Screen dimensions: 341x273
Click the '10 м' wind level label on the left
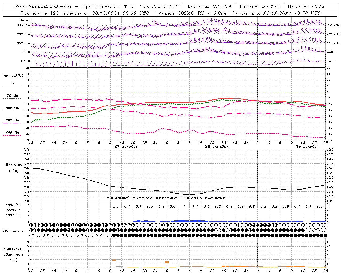(26, 61)
